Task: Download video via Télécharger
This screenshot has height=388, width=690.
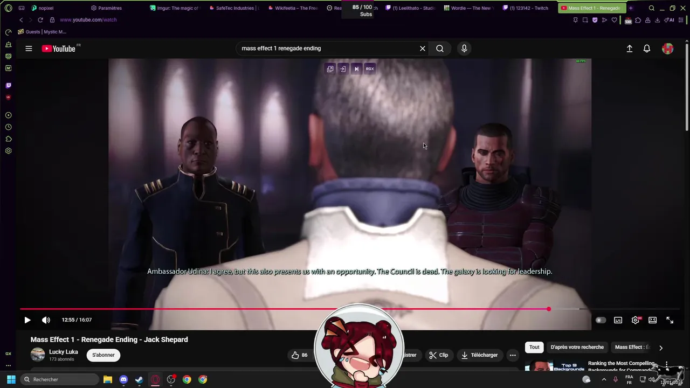Action: (x=479, y=355)
